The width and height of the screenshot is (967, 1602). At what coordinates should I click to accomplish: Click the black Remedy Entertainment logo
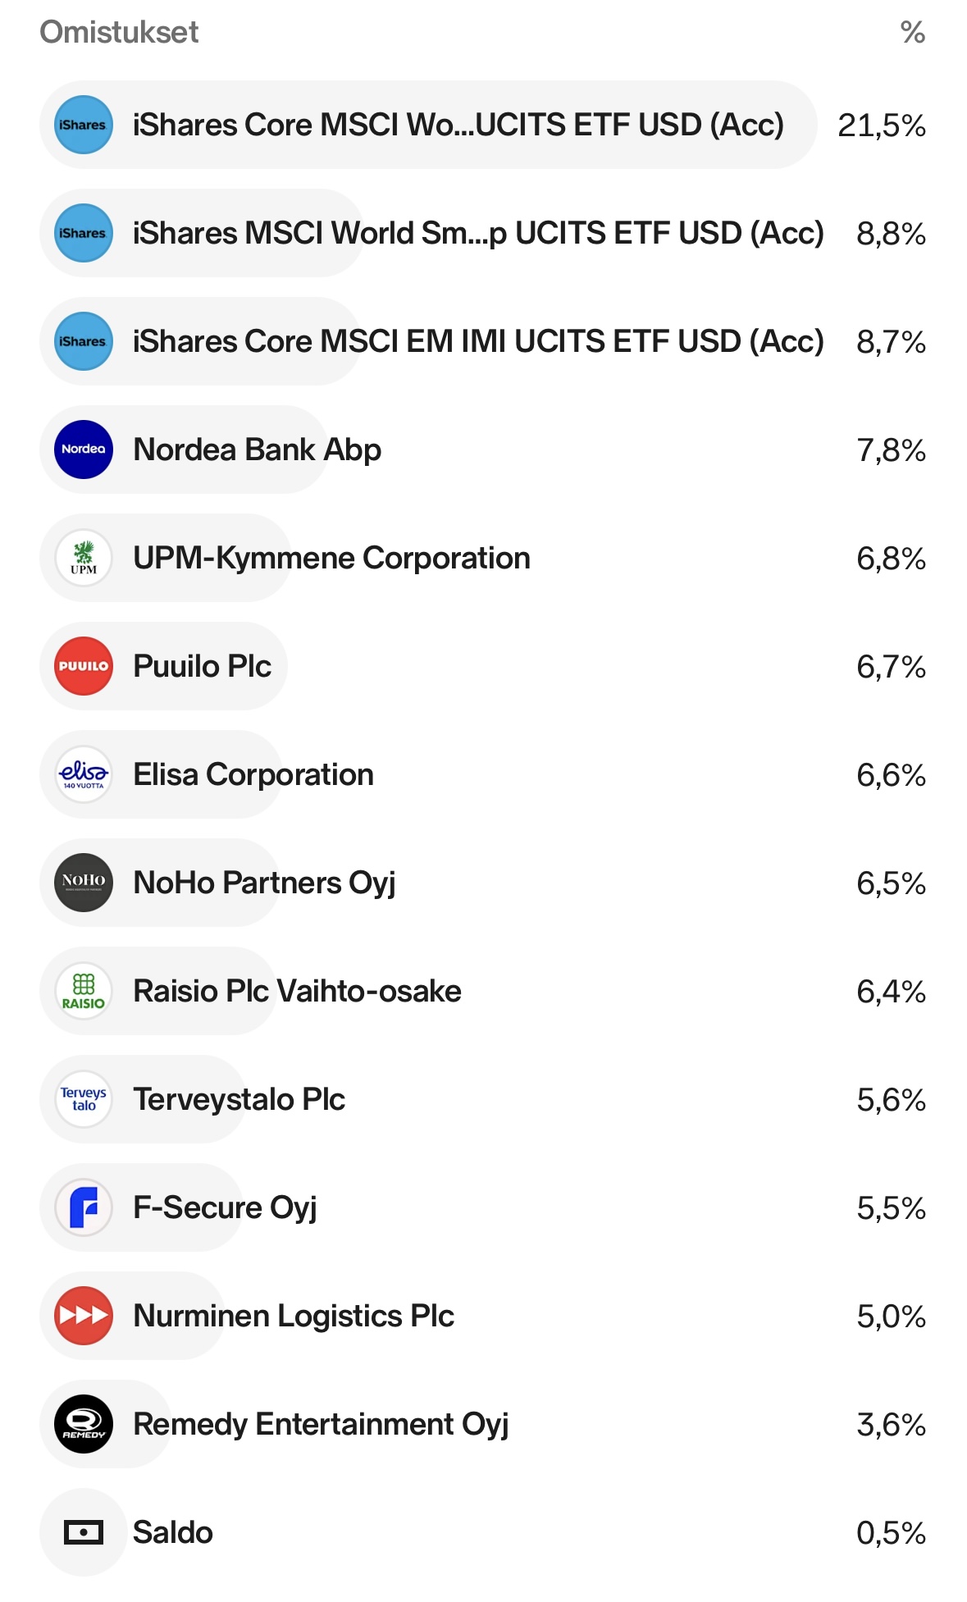(x=84, y=1424)
